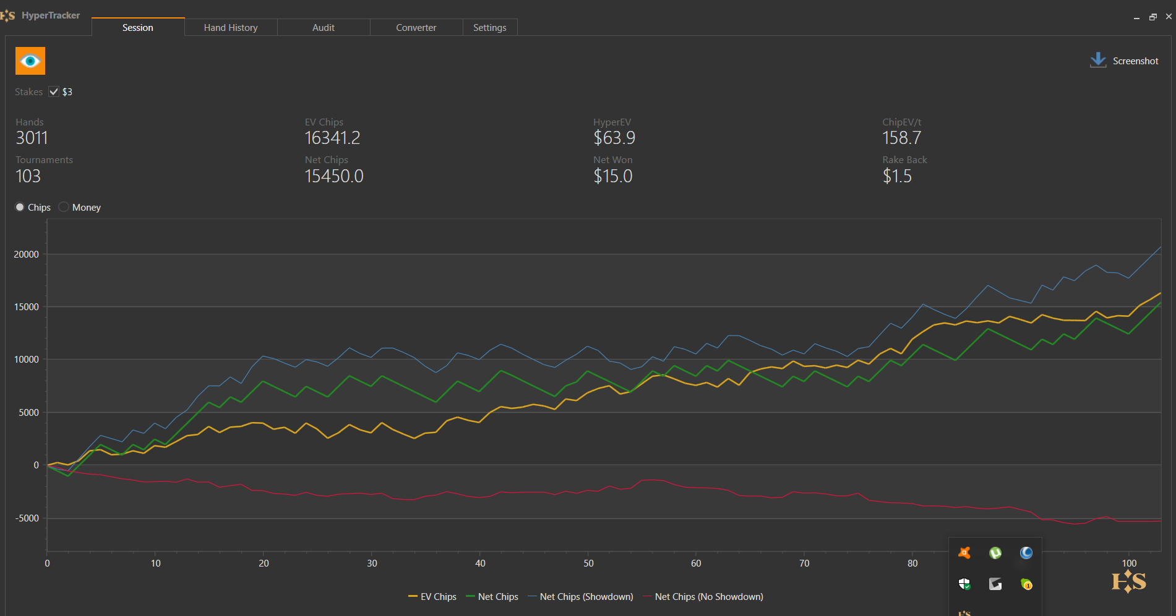Toggle the green Net Chips legend entry

(492, 597)
